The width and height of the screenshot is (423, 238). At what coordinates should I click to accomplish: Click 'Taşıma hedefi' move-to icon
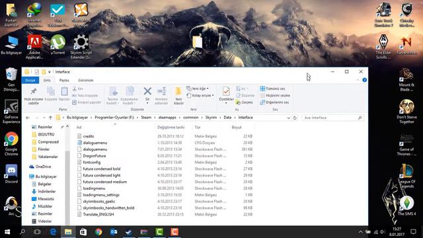(x=113, y=91)
